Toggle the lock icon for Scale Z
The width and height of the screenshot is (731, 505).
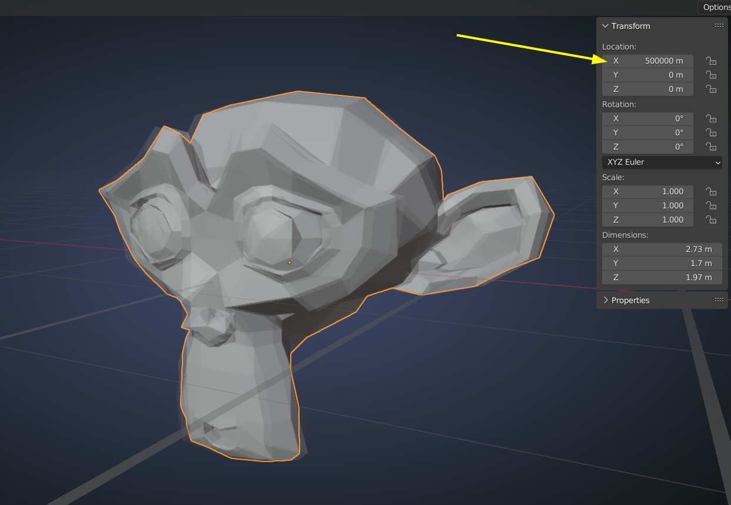(711, 220)
